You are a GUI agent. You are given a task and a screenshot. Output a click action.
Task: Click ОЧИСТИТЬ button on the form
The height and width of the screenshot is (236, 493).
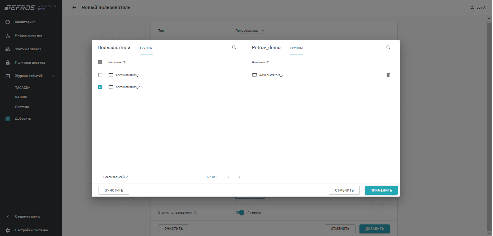coord(173,228)
